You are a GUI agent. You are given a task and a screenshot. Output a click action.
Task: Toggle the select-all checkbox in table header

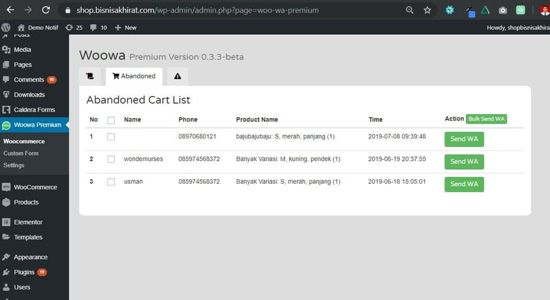pos(111,120)
